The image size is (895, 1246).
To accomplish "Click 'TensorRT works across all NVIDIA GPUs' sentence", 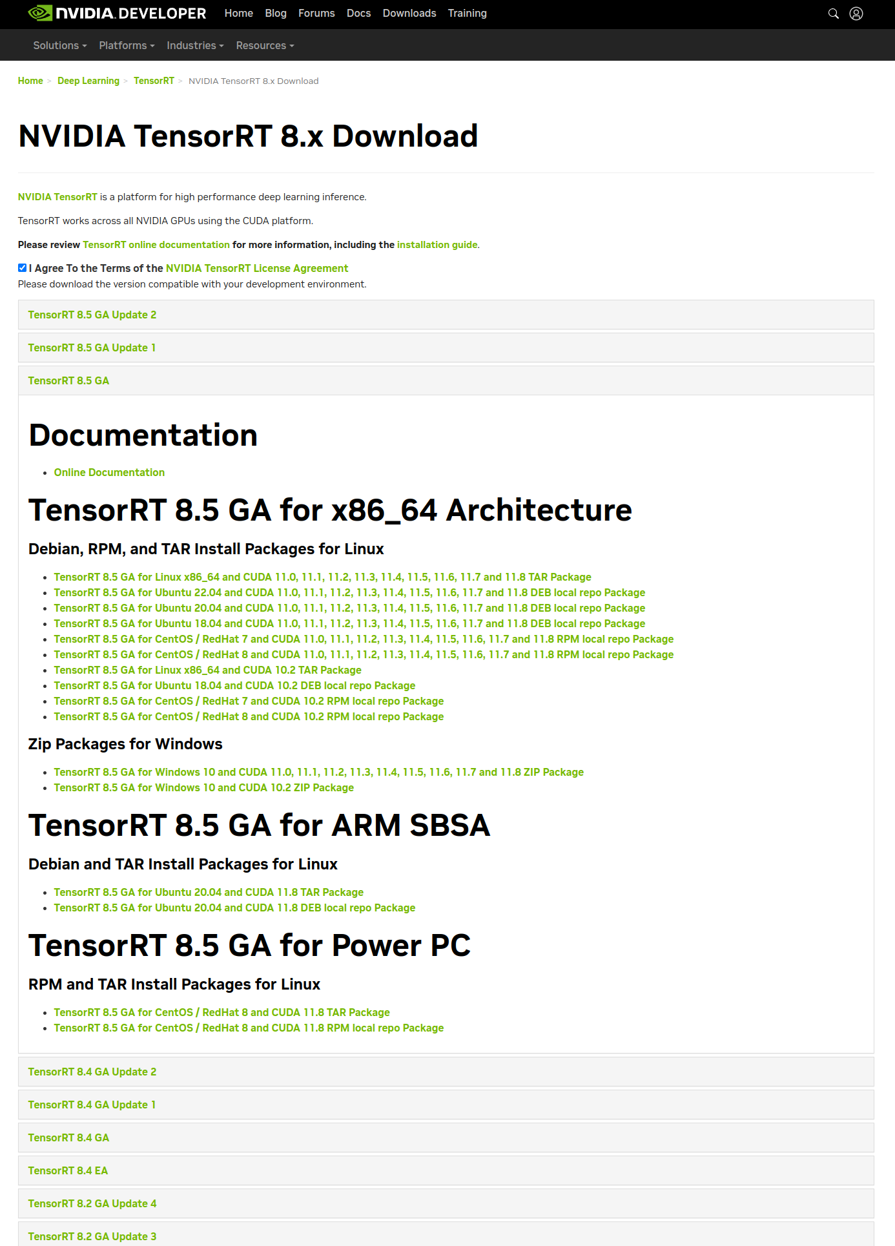I will (165, 221).
